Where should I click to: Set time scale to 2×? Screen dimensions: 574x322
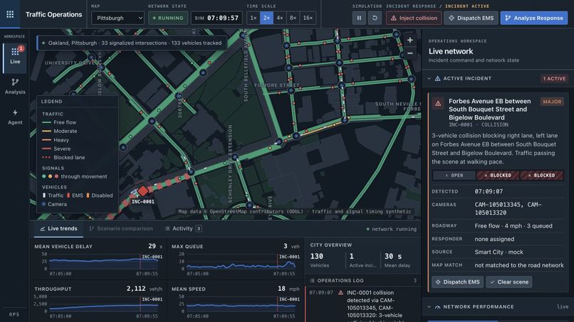click(x=266, y=18)
